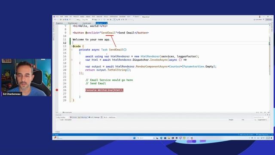Image resolution: width=275 pixels, height=155 pixels.
Task: Click the Windows taskbar Search box
Action: coord(145,138)
